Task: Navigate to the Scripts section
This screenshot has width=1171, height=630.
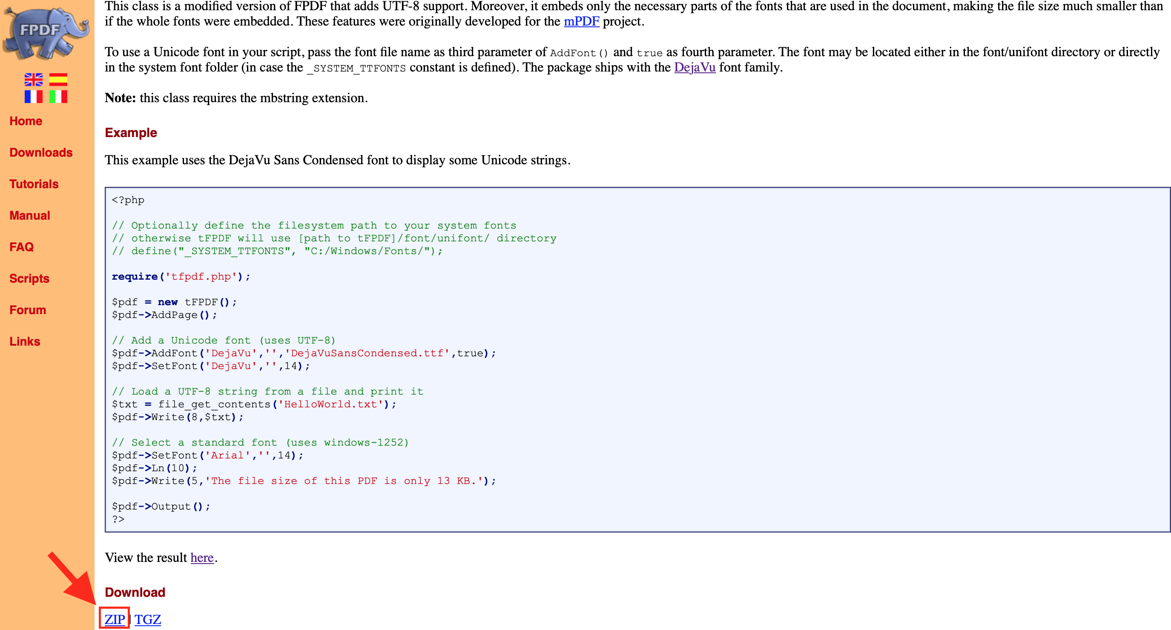Action: [x=29, y=278]
